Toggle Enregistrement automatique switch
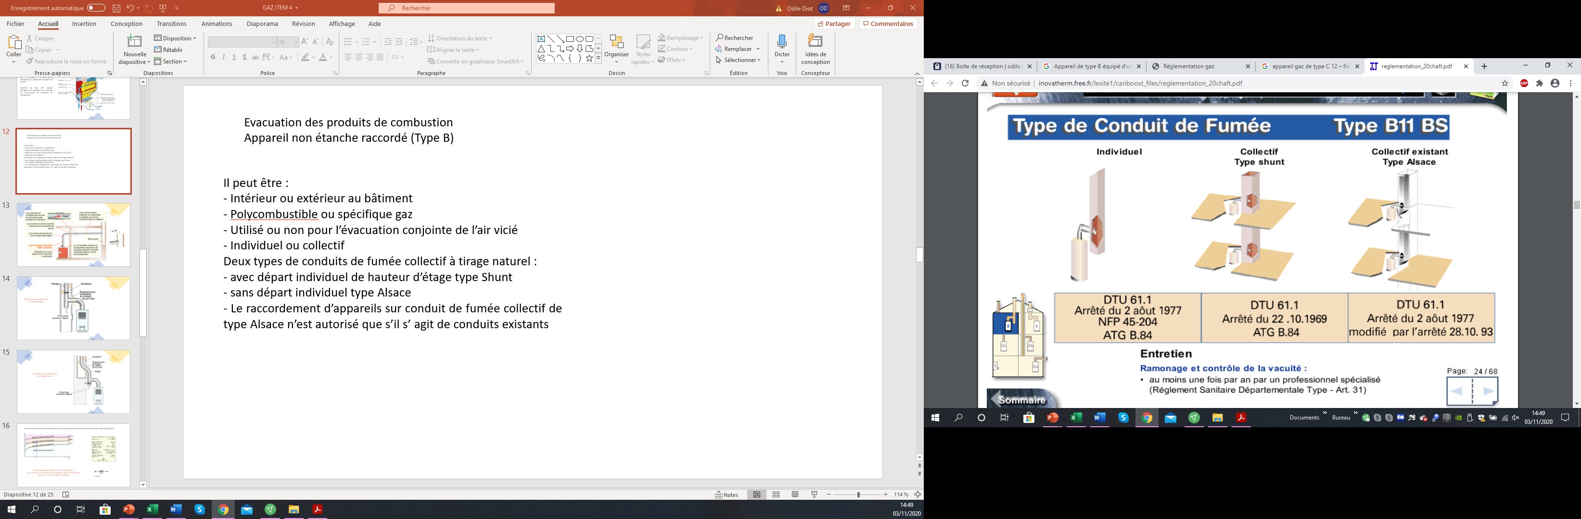1581x519 pixels. (x=96, y=8)
